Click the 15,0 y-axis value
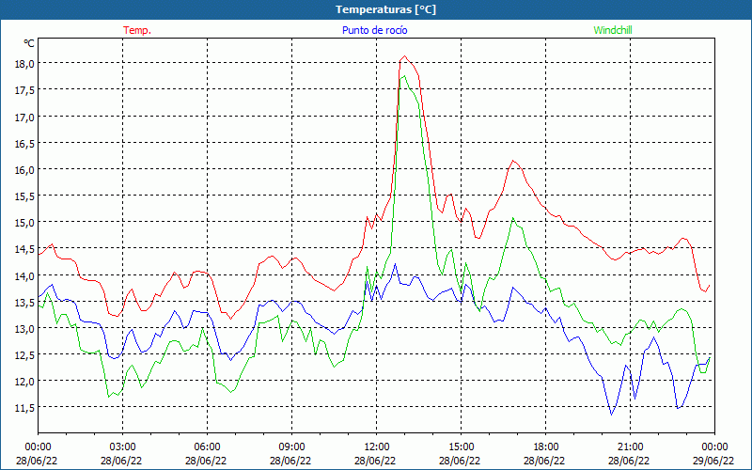 coord(23,223)
